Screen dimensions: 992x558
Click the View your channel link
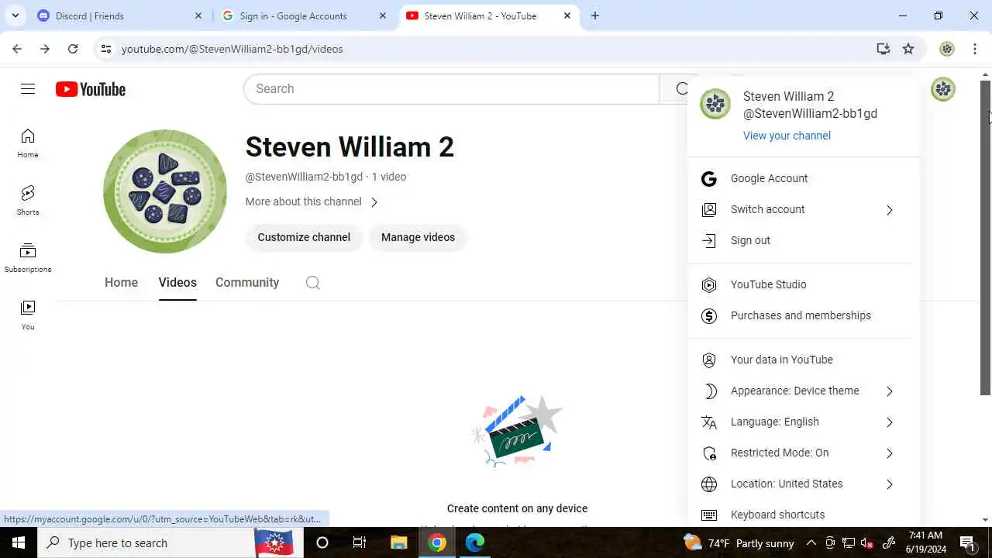point(787,136)
